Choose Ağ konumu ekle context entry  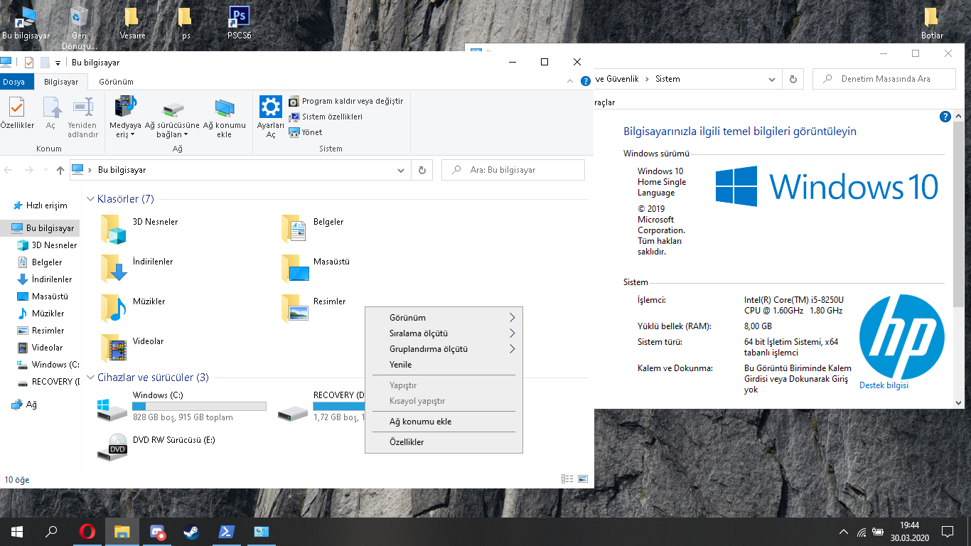(444, 422)
